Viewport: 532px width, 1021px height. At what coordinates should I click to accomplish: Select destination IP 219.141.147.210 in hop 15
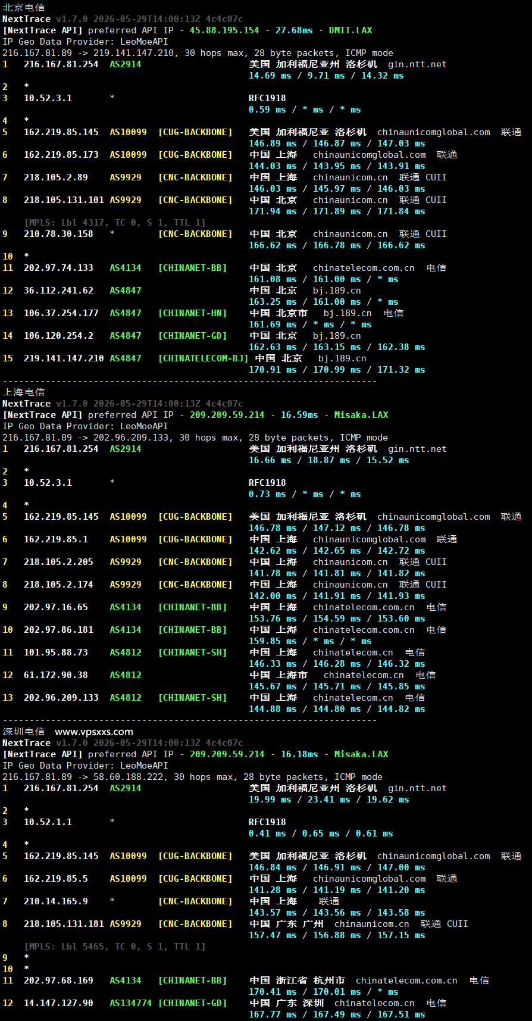pos(64,358)
